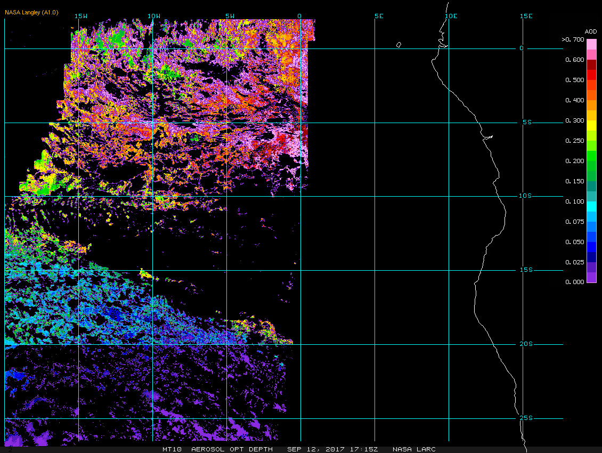Pick the dark red swatch beside 0.600
The width and height of the screenshot is (602, 453).
pyautogui.click(x=591, y=64)
